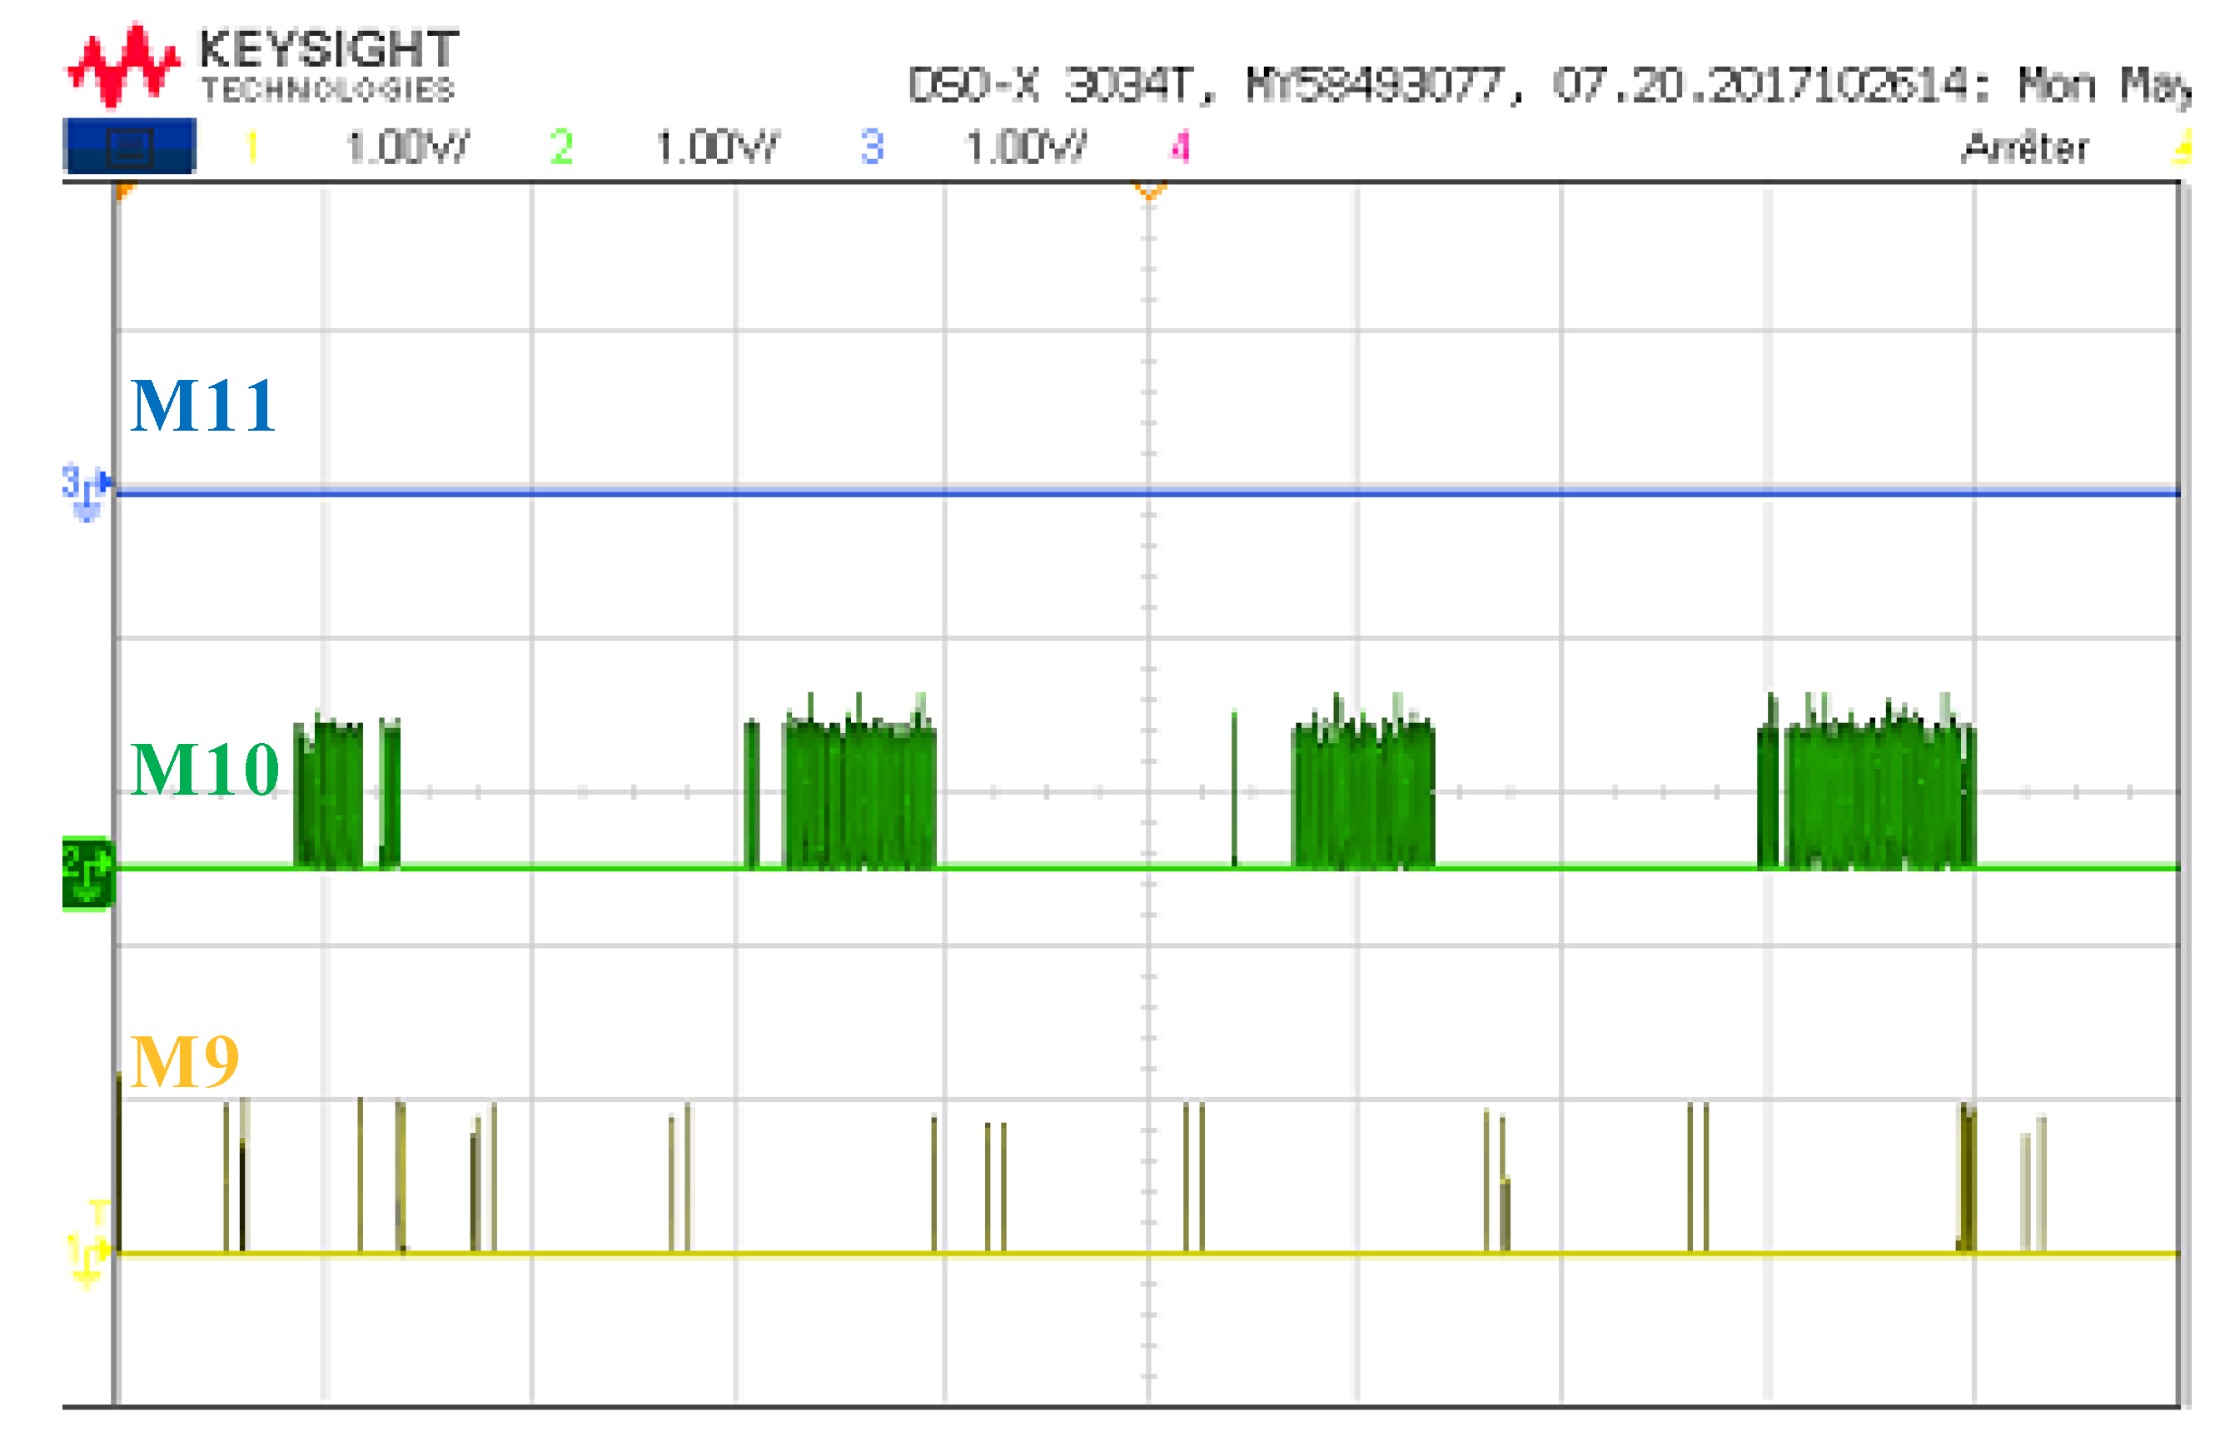
Task: Open channel 3 scale reading 1.00V/
Action: [x=1025, y=147]
